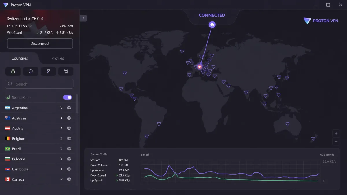This screenshot has height=195, width=347.
Task: Expand the Belgium server list
Action: (x=61, y=138)
